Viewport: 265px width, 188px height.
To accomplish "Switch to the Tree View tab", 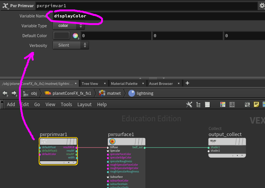I will tap(90, 84).
